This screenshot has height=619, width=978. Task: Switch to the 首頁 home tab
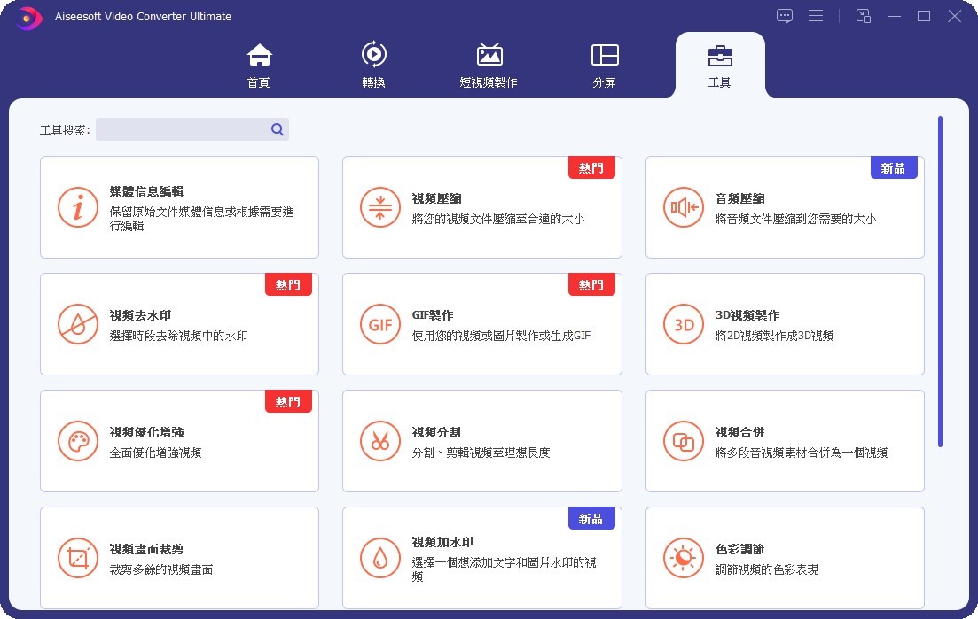(x=259, y=66)
